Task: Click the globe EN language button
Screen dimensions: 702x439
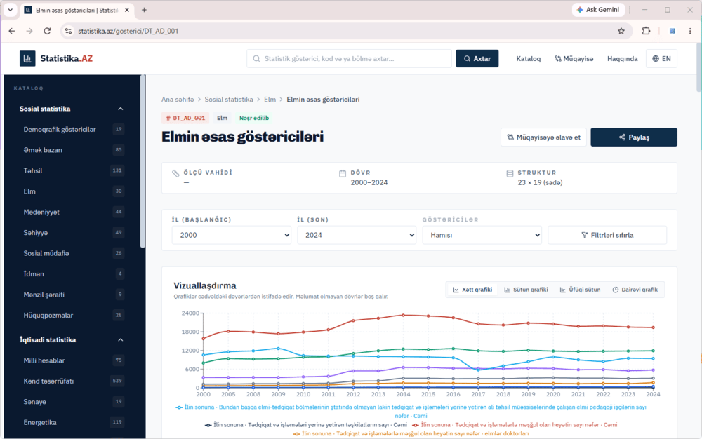Action: click(x=661, y=59)
